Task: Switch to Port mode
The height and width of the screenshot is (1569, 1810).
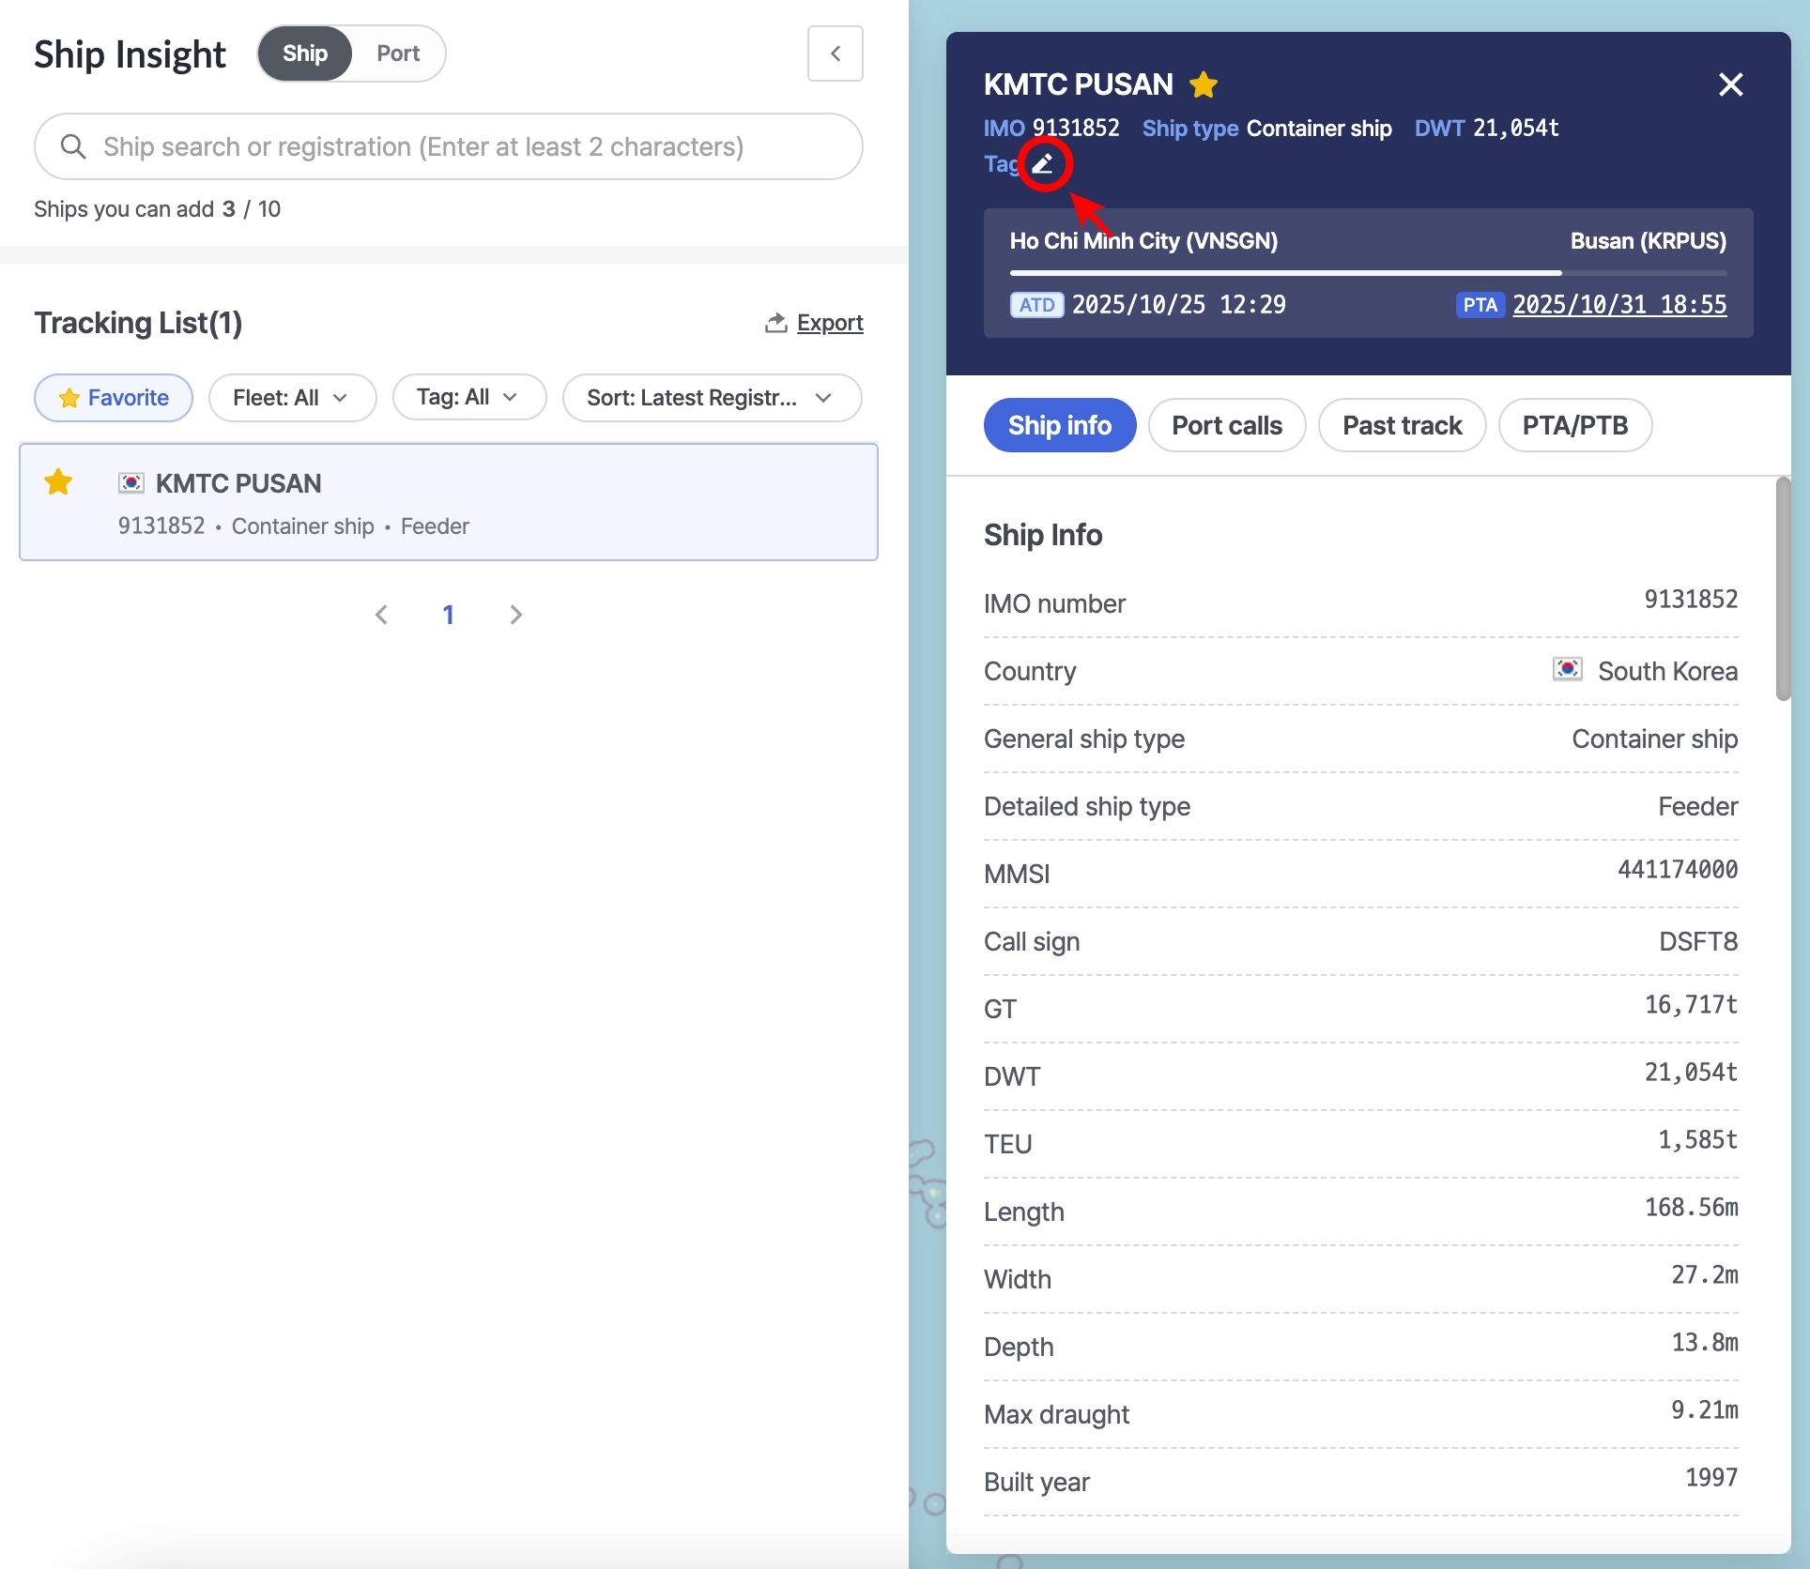Action: coord(397,53)
